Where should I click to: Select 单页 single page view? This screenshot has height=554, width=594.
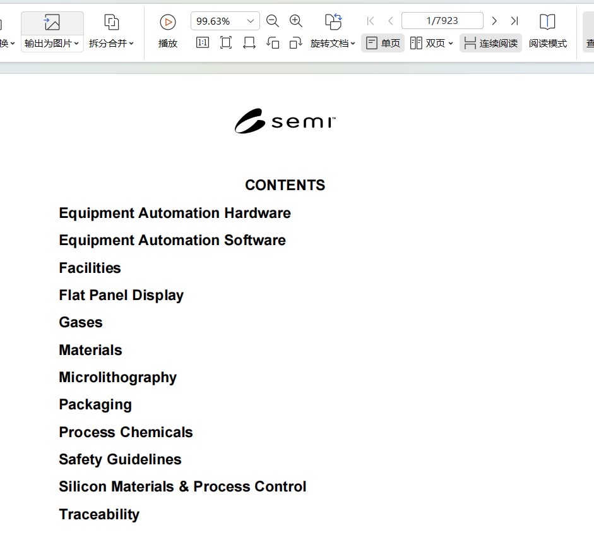(x=383, y=43)
